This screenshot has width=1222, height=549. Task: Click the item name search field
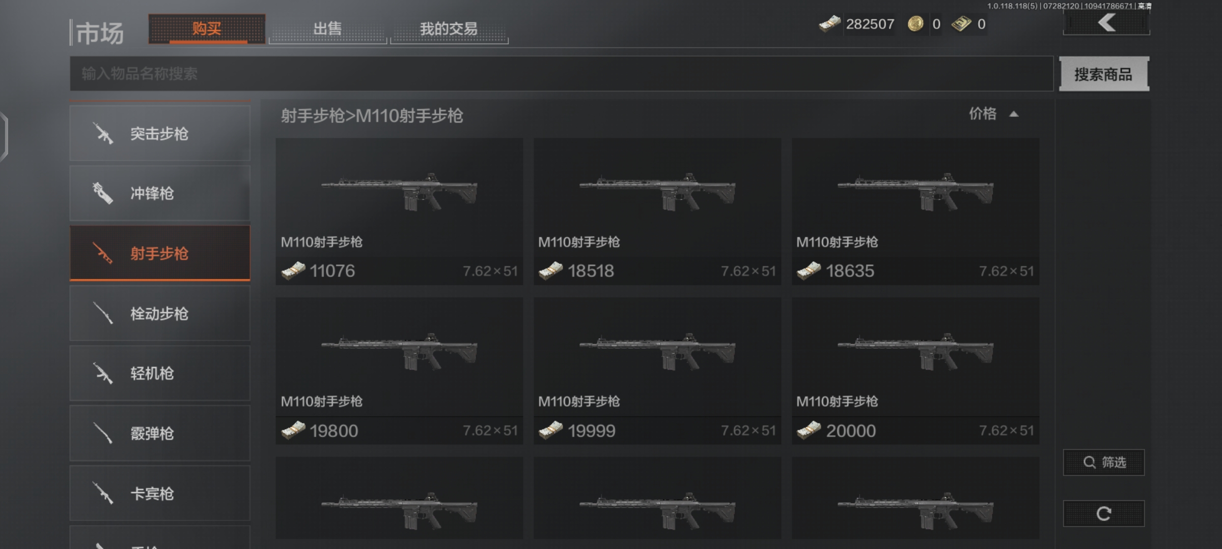coord(562,74)
